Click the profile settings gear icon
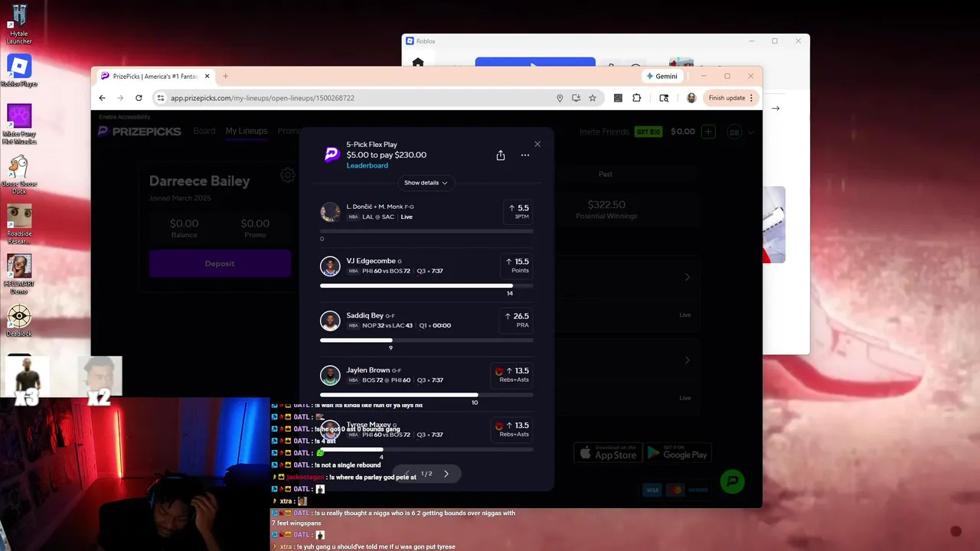The image size is (980, 551). coord(287,175)
